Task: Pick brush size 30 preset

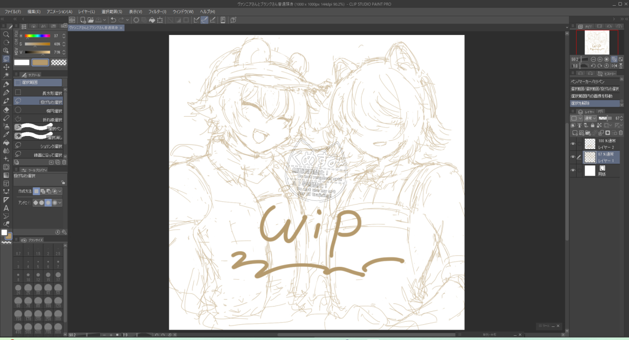Action: [39, 289]
